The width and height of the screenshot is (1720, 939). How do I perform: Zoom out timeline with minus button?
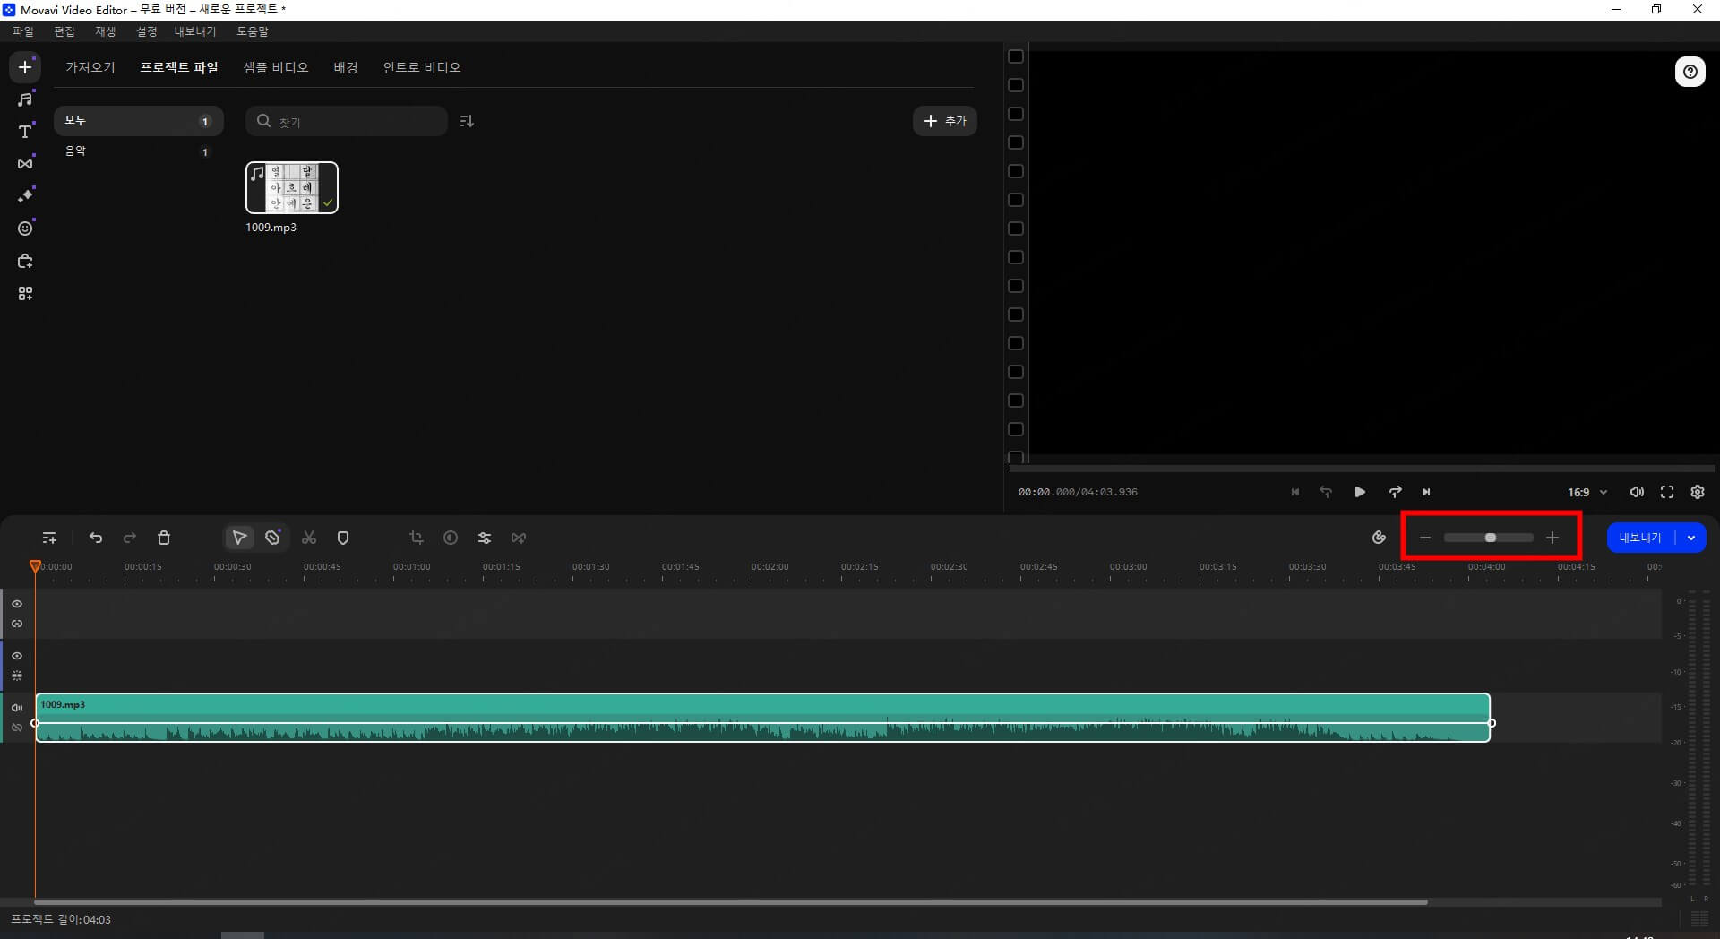1425,538
